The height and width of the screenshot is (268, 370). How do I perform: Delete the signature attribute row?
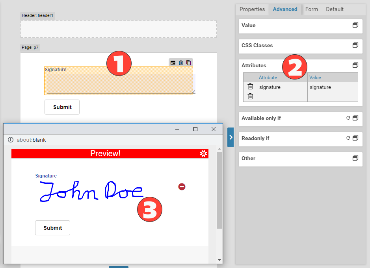250,87
